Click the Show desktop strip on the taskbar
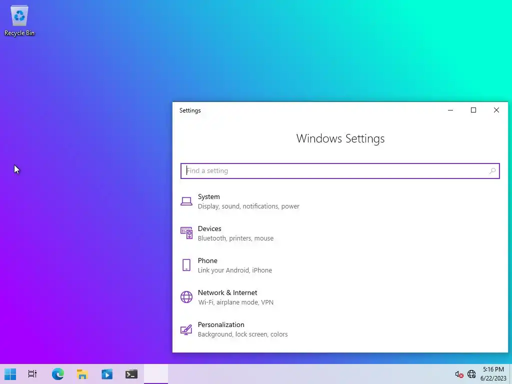The width and height of the screenshot is (512, 384). tap(510, 374)
